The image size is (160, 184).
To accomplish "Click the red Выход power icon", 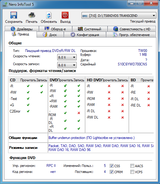I will pos(65,15).
